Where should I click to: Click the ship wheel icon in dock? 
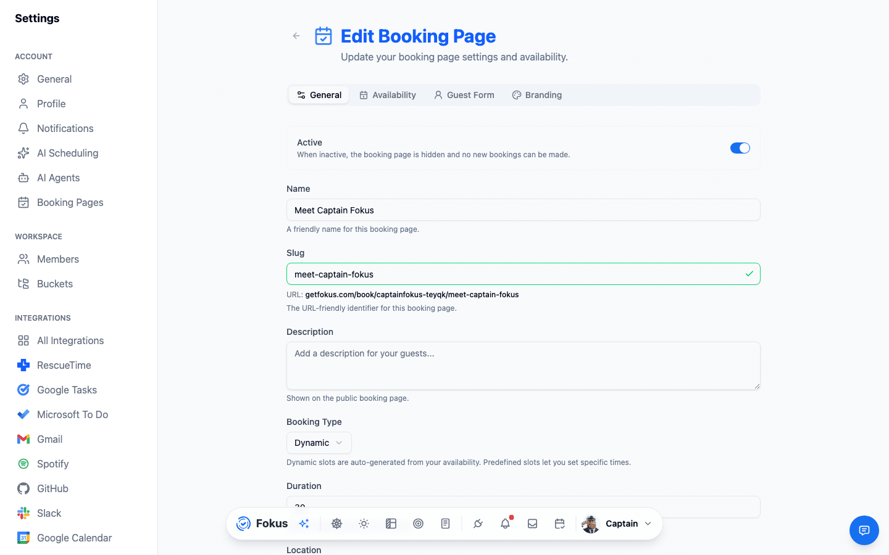pyautogui.click(x=336, y=524)
